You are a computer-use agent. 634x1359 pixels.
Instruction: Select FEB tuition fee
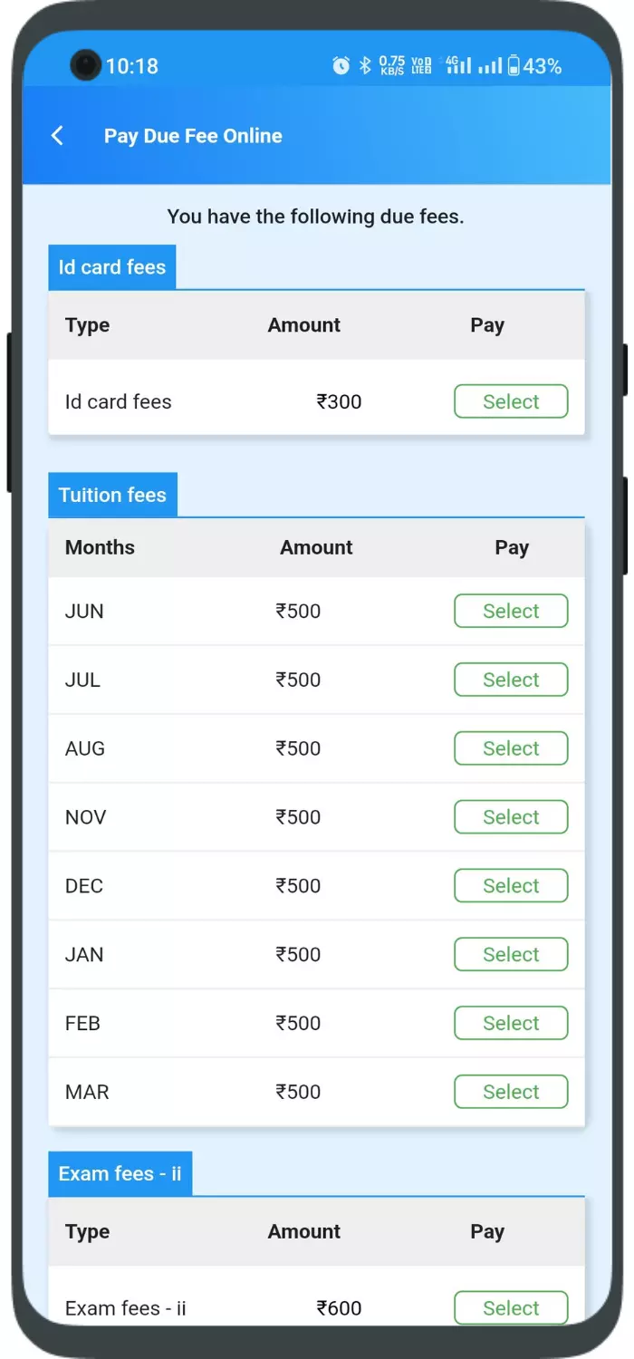(510, 1023)
